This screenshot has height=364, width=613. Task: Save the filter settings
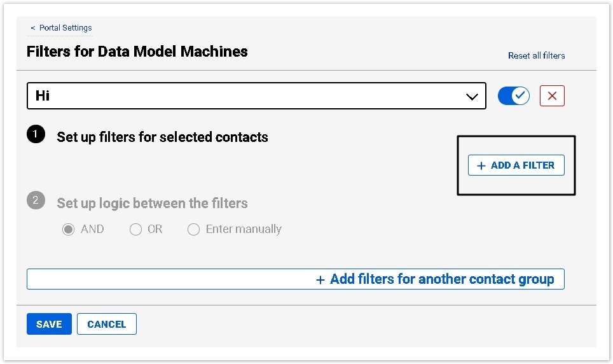(x=49, y=324)
